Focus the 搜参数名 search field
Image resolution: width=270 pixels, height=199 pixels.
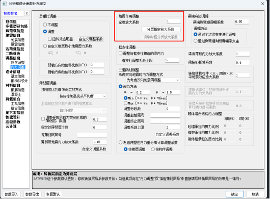[13, 13]
